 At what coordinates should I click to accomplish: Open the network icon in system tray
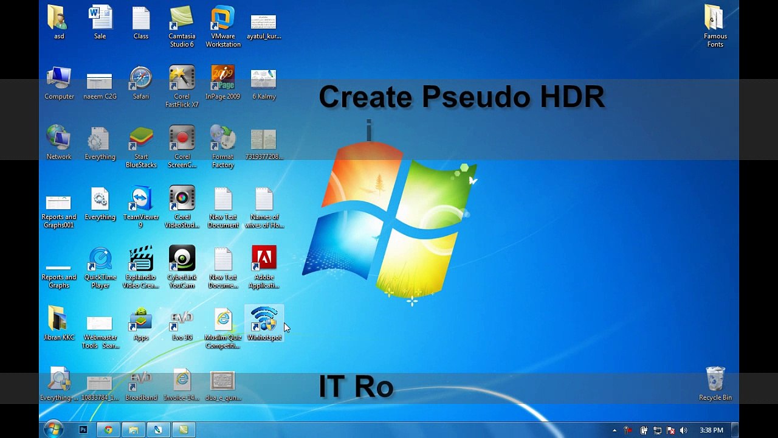coord(658,430)
